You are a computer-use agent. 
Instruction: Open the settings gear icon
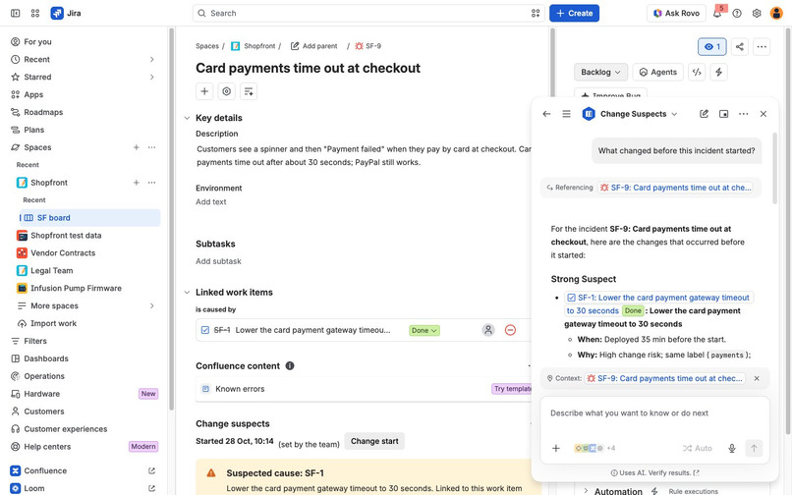[757, 13]
